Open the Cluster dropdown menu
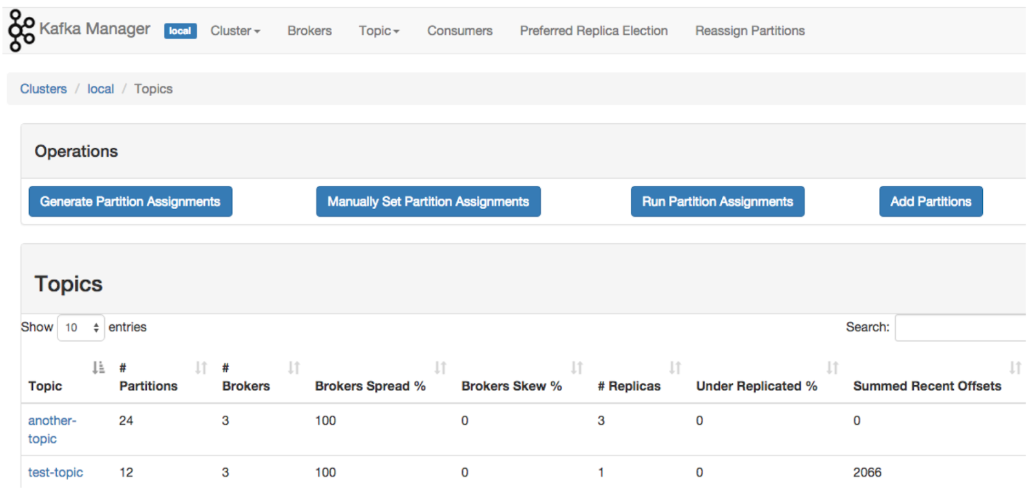Image resolution: width=1034 pixels, height=497 pixels. click(x=235, y=31)
